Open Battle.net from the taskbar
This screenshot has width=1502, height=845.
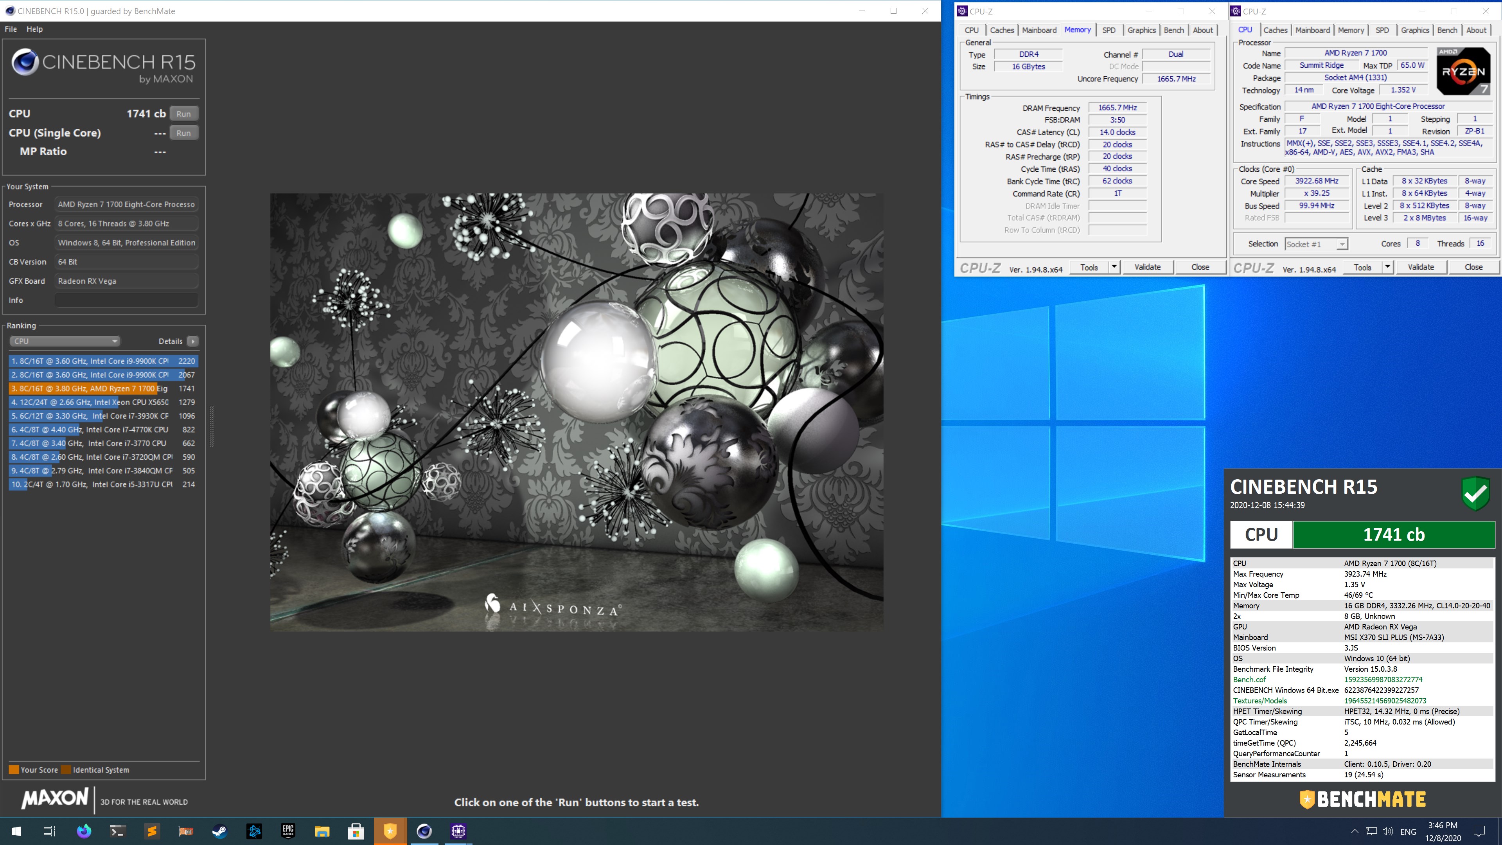254,831
